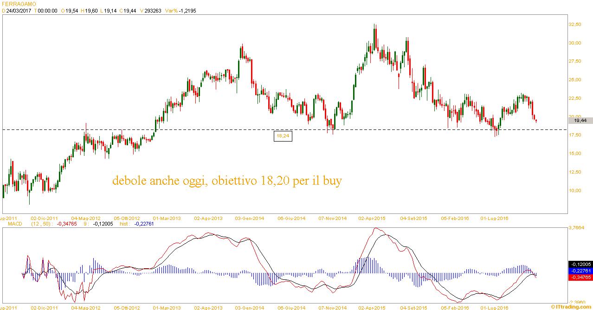The height and width of the screenshot is (310, 593).
Task: Click the 32,50 price axis label
Action: (575, 24)
